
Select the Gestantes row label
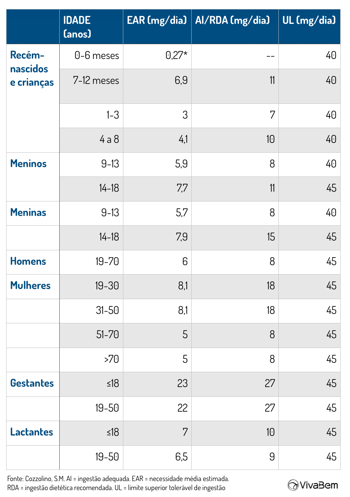[32, 383]
